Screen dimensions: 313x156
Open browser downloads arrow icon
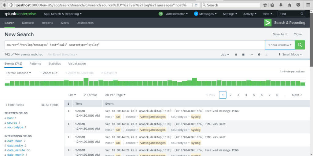[281, 5]
